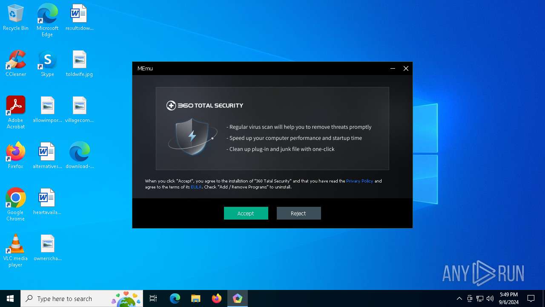
Task: Click the Meet Now tray icon
Action: click(x=470, y=298)
